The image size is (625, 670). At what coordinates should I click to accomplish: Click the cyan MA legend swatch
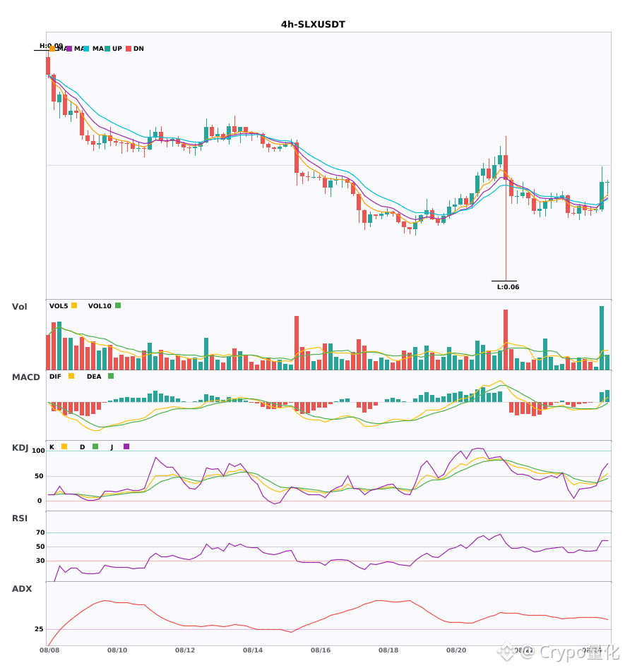(x=86, y=49)
